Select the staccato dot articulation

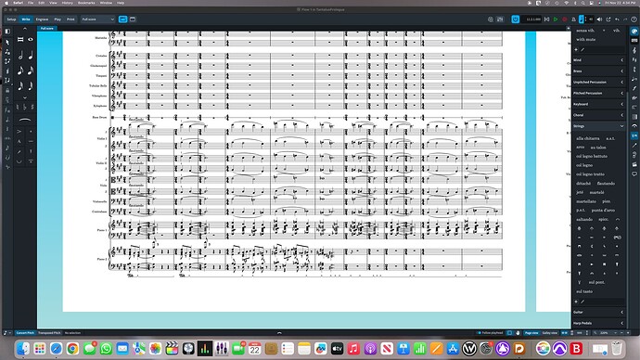point(31,132)
